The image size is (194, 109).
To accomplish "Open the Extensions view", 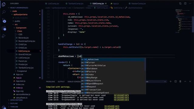I will click(4, 28).
